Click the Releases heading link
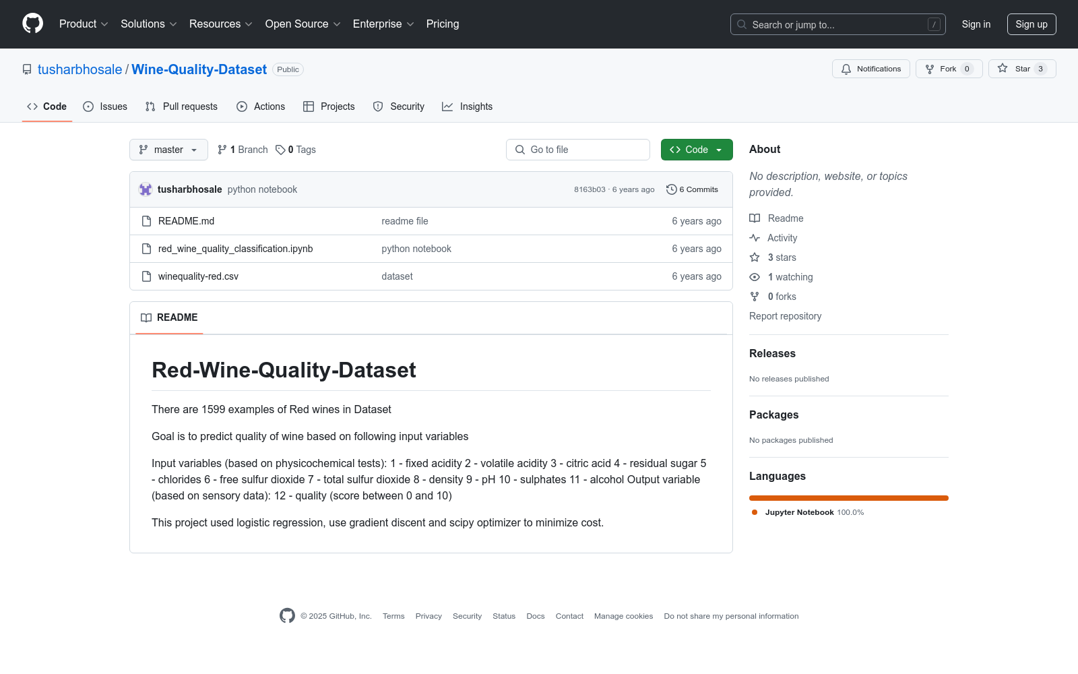Viewport: 1078px width, 674px height. pos(772,354)
